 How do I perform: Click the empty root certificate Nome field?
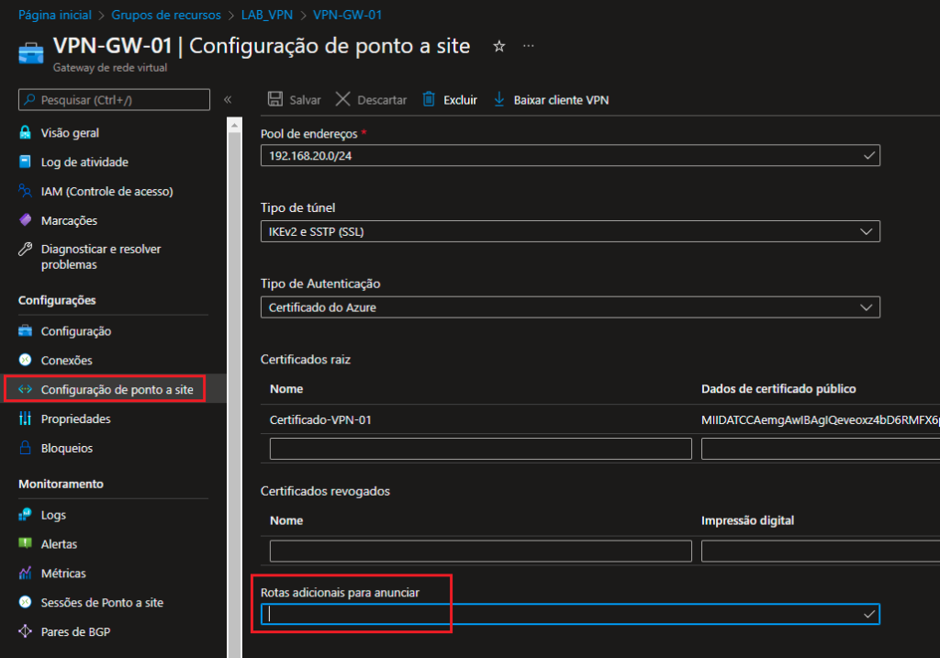coord(480,449)
